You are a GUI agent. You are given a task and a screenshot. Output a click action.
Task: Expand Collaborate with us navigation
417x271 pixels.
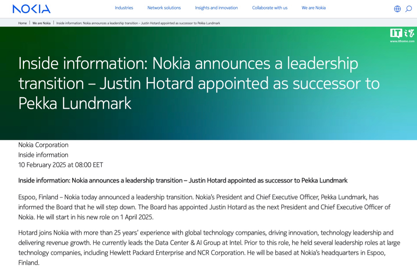tap(270, 8)
